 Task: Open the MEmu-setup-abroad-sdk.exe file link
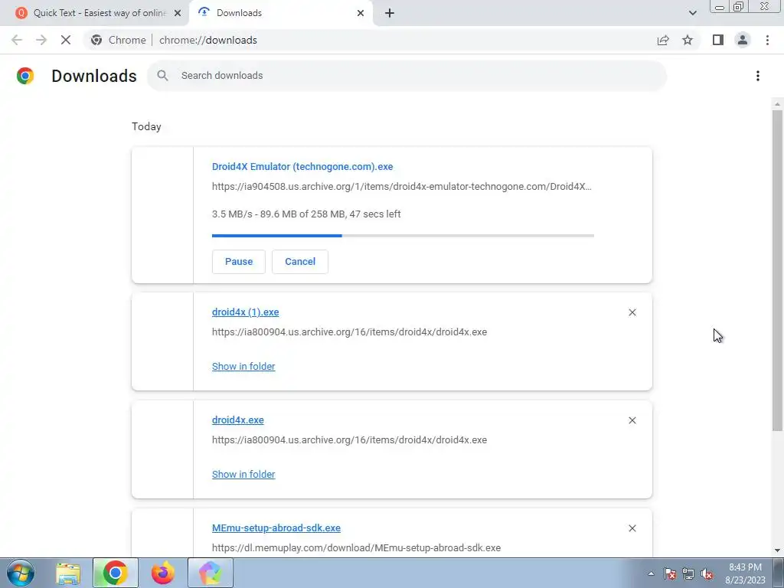click(276, 528)
